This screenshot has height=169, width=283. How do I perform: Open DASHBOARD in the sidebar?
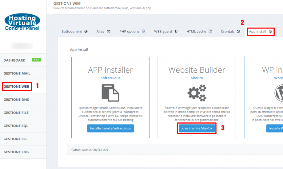tap(23, 60)
